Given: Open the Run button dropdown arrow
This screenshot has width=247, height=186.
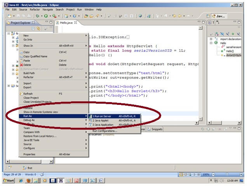Looking at the screenshot, I should [50, 16].
